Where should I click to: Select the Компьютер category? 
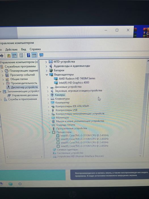pyautogui.click(x=62, y=103)
